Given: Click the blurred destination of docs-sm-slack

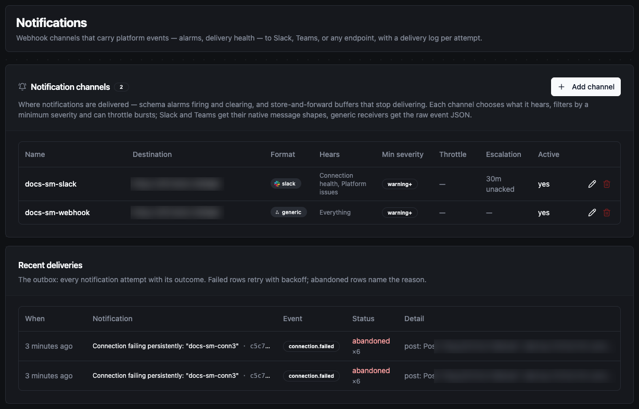Looking at the screenshot, I should (177, 184).
